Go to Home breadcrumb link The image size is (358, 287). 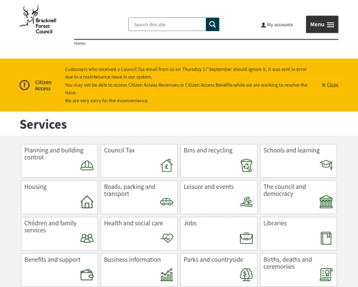tap(80, 44)
